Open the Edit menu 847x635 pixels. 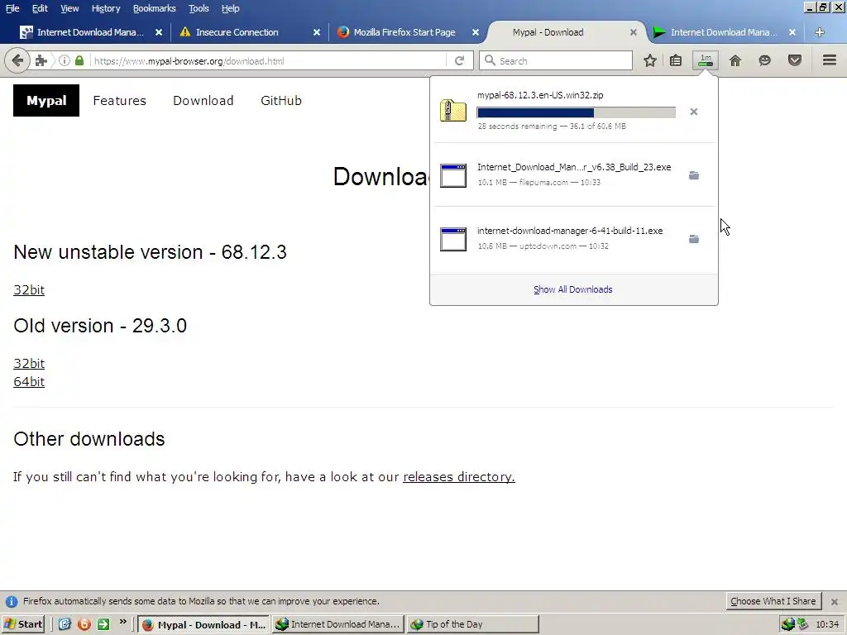point(40,8)
